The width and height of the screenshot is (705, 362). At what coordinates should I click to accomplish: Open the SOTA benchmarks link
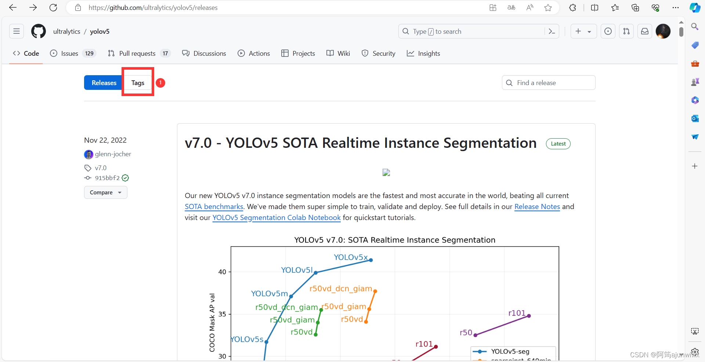point(214,206)
